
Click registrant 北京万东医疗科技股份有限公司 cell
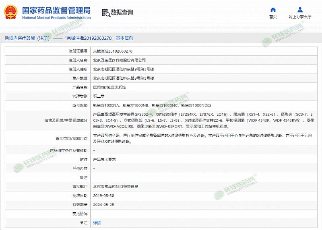pyautogui.click(x=119, y=60)
